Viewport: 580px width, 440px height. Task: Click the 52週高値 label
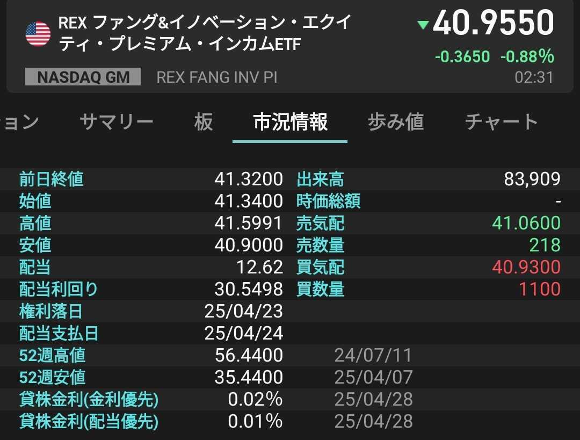[53, 355]
